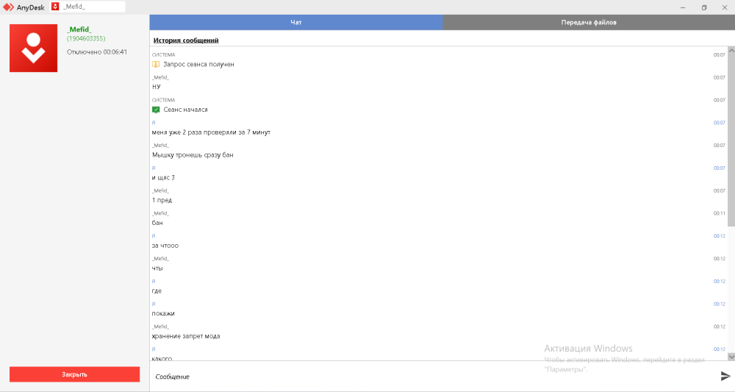
Task: Click the ID number 1904603355
Action: 86,38
